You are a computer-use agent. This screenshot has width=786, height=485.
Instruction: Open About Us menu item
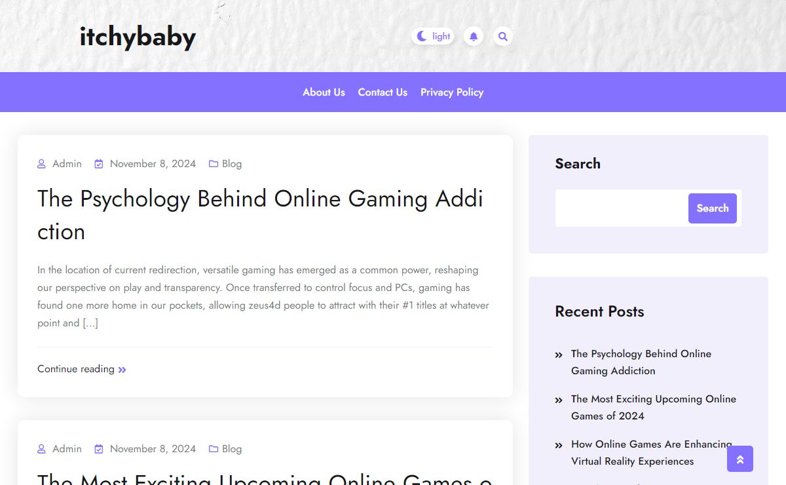[324, 92]
